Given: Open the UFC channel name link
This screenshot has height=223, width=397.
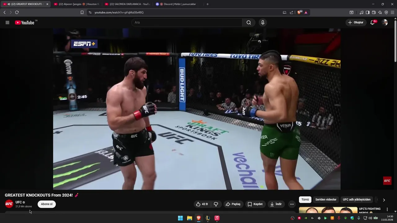Looking at the screenshot, I should [19, 202].
